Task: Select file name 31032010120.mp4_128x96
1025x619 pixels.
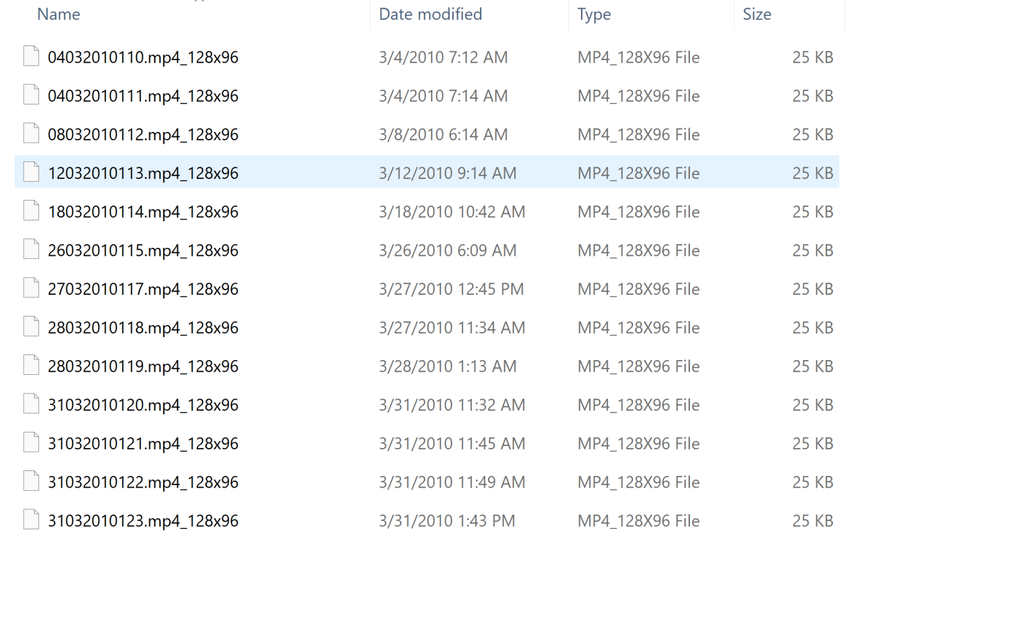Action: 143,405
